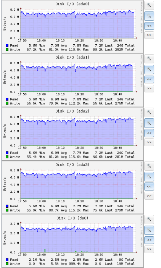Zoom out on the ada3 disk graph

point(149,176)
